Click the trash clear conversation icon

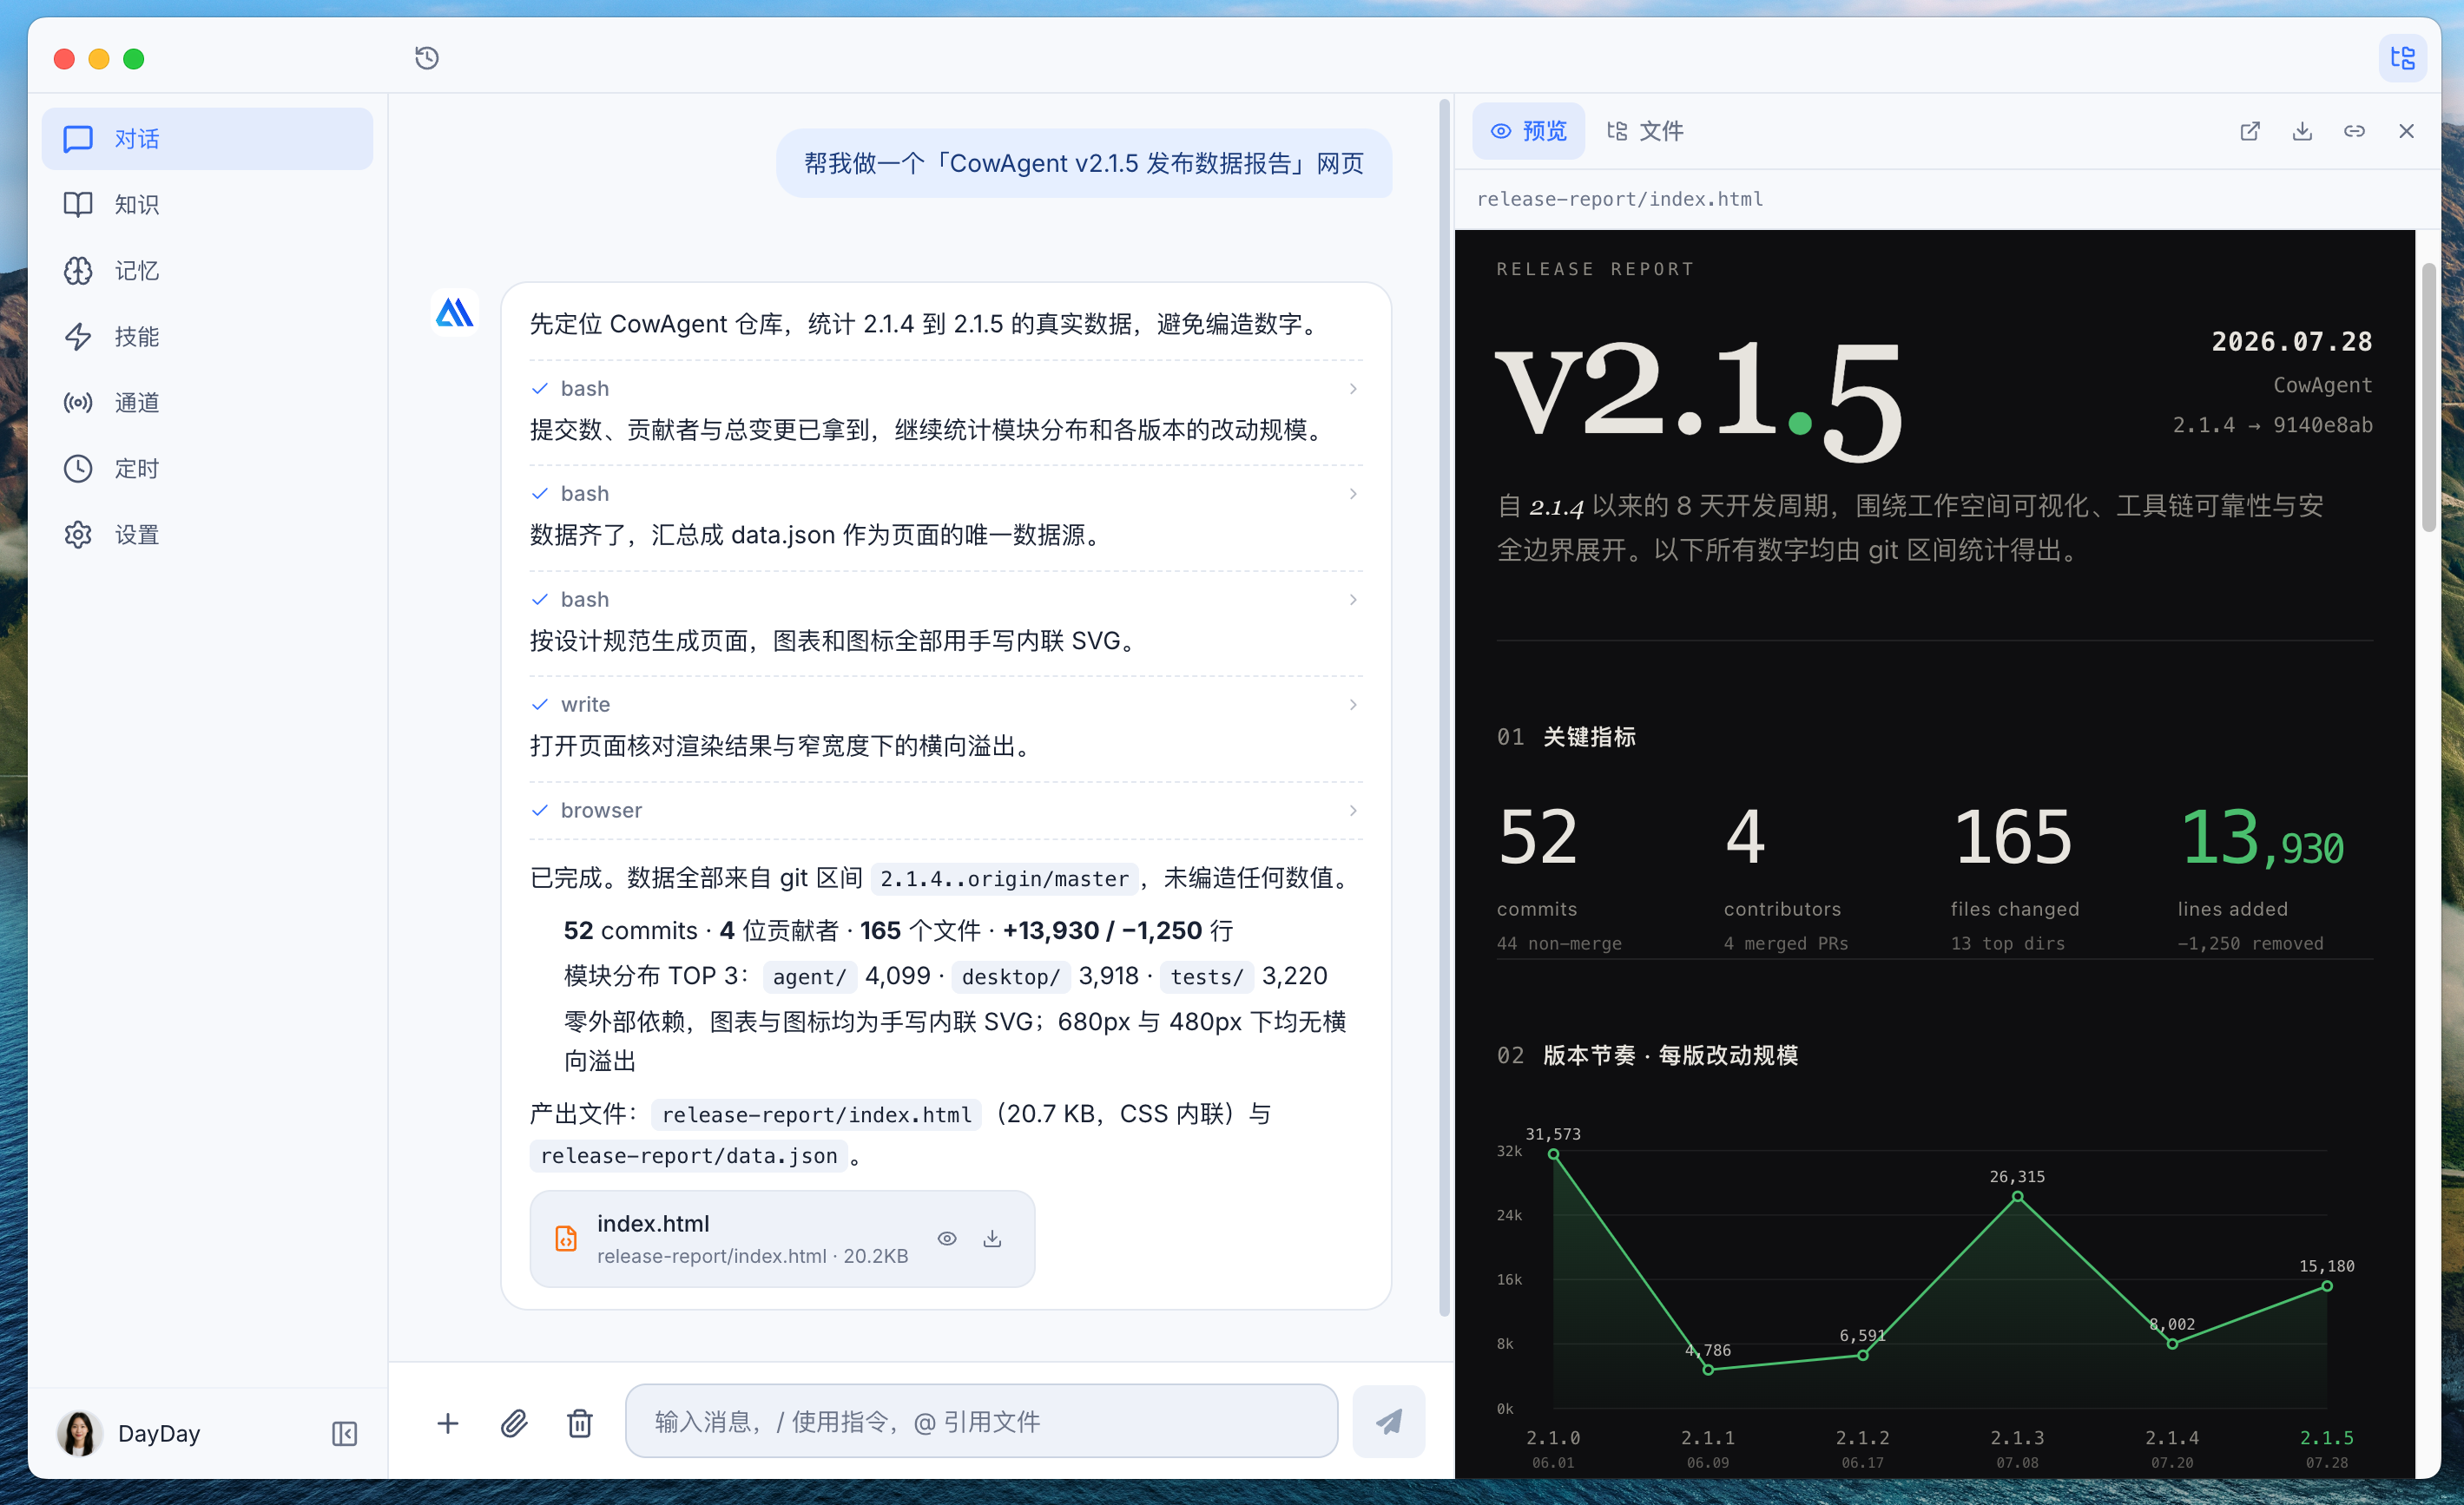[x=580, y=1423]
